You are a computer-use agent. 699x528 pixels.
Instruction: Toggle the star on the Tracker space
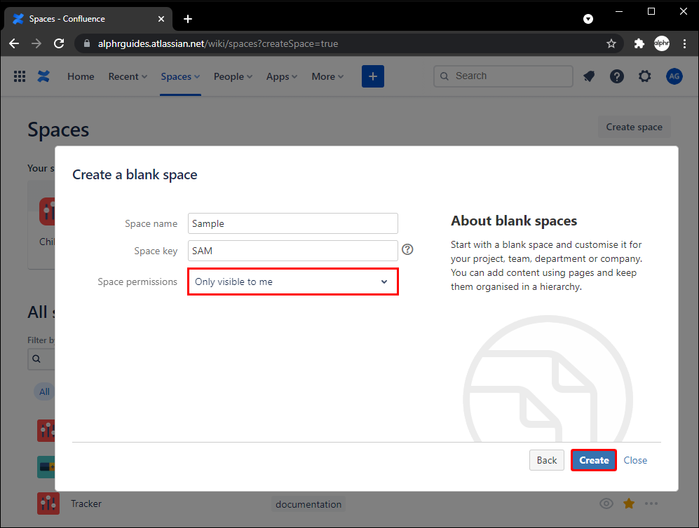coord(629,503)
